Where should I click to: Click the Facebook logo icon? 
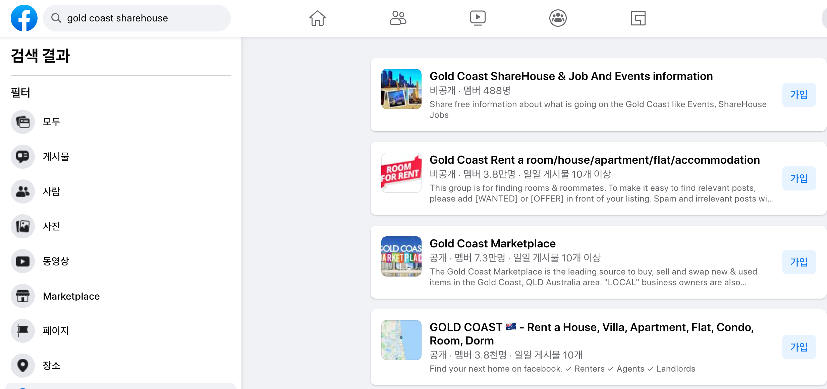point(24,18)
